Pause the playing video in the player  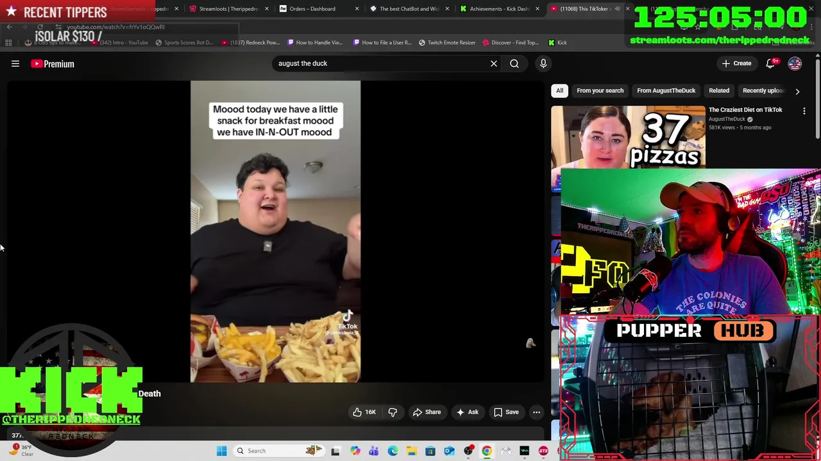pos(275,231)
